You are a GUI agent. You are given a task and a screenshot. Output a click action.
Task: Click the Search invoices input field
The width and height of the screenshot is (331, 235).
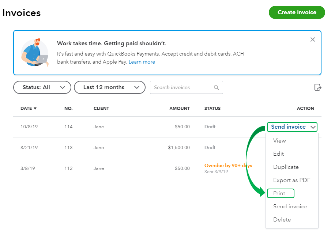click(x=181, y=87)
